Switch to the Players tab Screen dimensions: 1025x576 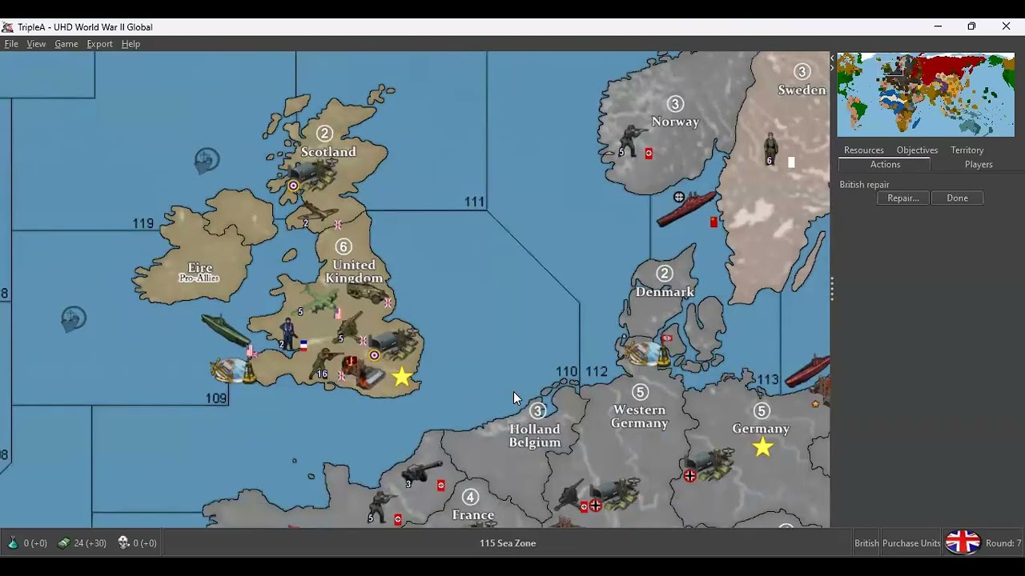979,165
